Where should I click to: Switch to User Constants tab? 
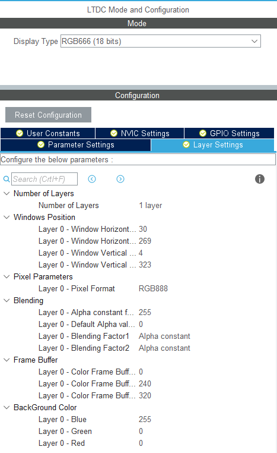click(48, 133)
